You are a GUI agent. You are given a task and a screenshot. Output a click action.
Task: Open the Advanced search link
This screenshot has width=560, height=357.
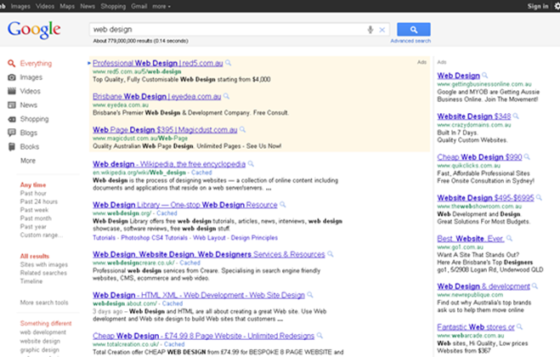tap(410, 41)
